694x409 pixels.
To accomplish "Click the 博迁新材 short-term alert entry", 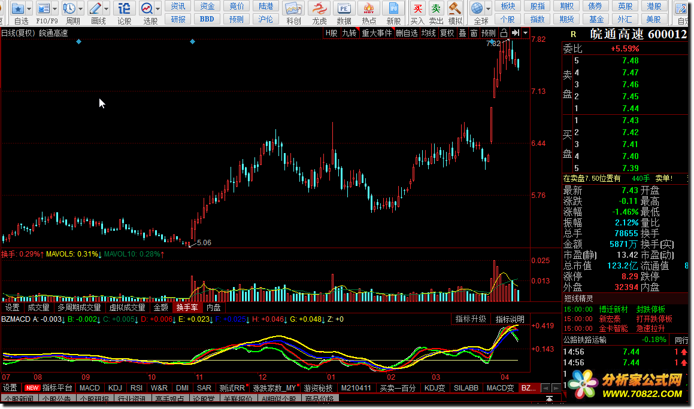I will point(613,309).
